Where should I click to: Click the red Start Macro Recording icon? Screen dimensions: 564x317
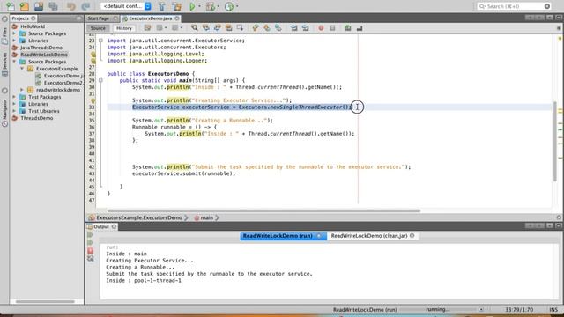[x=321, y=28]
